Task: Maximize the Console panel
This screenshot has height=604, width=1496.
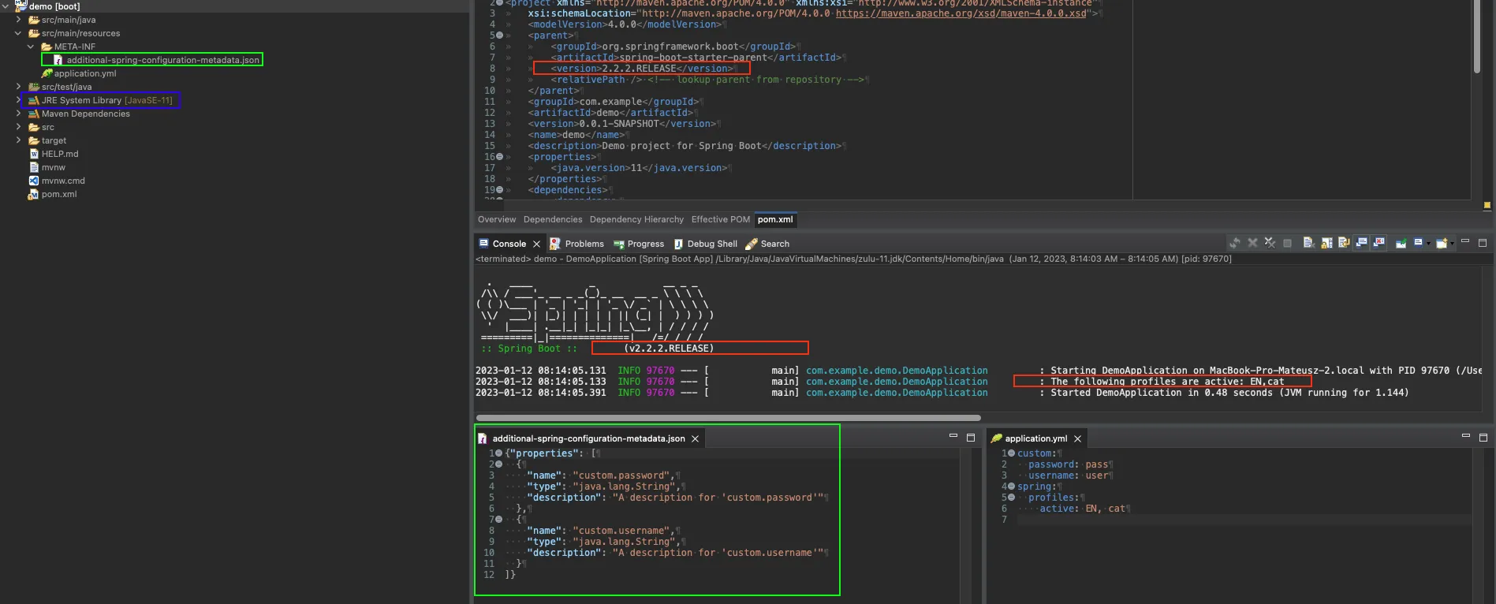Action: 1483,243
